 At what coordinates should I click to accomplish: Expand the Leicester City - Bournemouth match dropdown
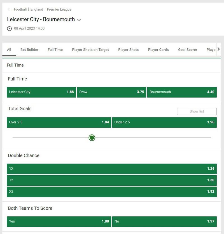tap(79, 20)
